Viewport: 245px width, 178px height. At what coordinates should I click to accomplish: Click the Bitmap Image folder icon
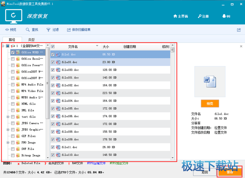(18, 155)
